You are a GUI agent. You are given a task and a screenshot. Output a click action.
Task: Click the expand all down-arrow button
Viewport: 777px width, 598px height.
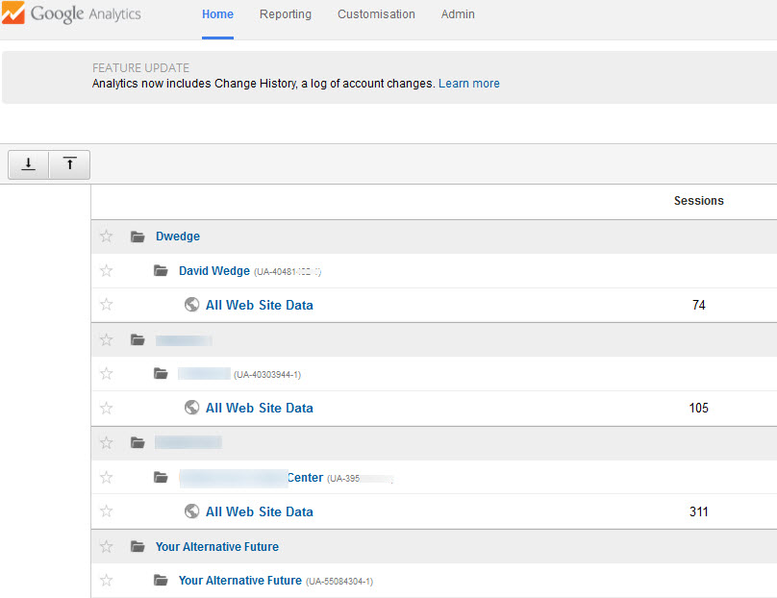point(28,164)
